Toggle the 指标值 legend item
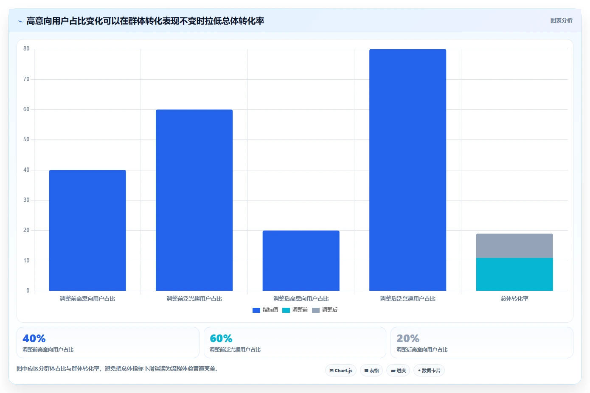 click(265, 310)
